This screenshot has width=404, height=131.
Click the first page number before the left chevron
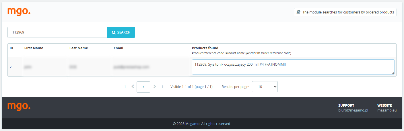[x=125, y=87]
